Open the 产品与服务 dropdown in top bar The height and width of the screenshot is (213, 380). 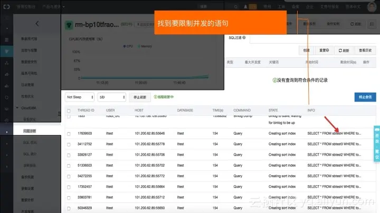(53, 7)
